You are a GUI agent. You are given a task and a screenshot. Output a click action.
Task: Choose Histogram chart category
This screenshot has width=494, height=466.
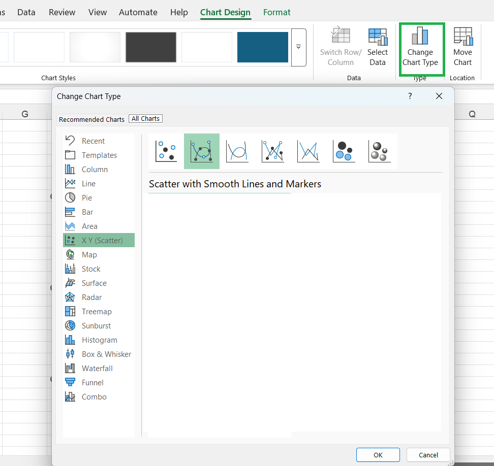(x=99, y=340)
